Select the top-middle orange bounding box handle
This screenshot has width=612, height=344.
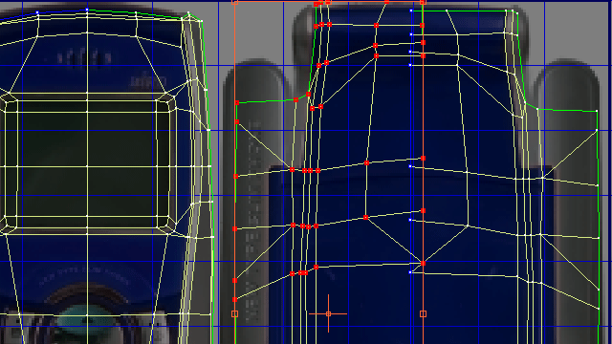[328, 2]
